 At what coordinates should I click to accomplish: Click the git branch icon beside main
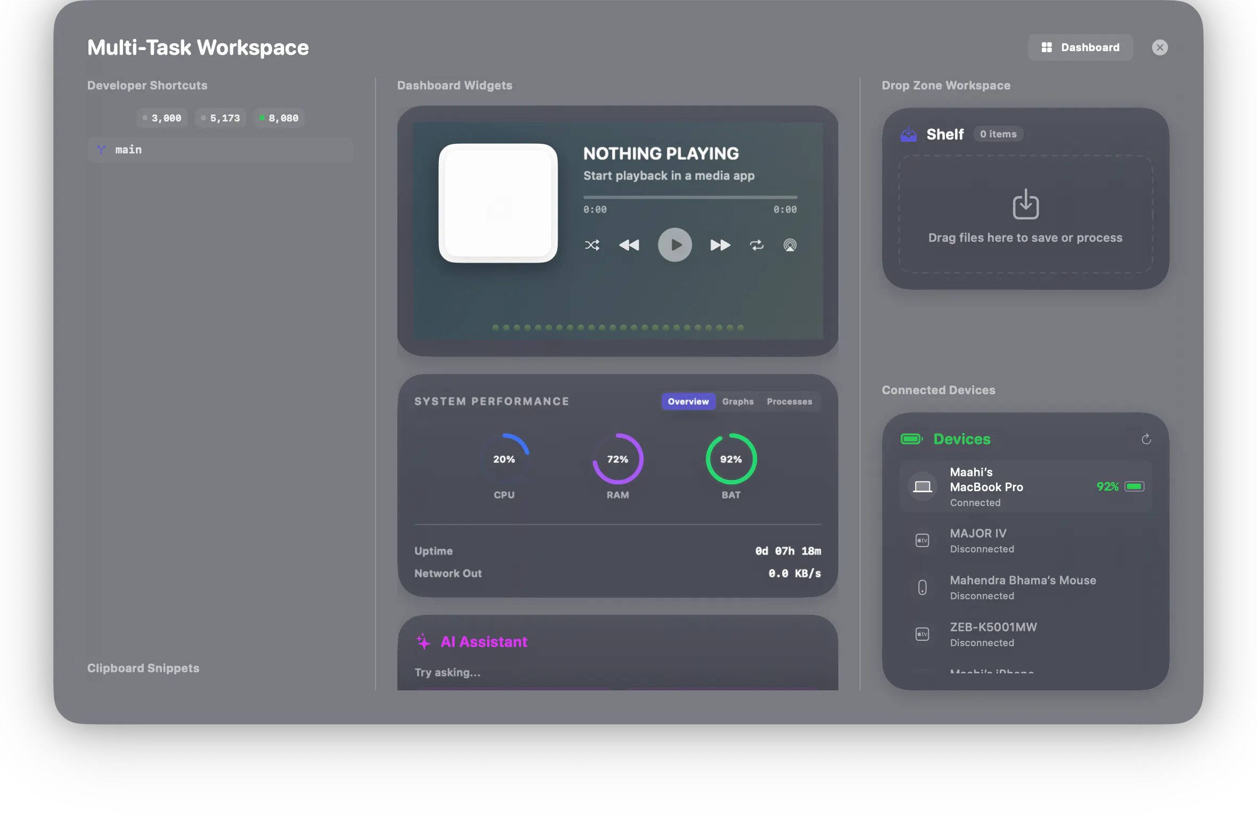[x=101, y=150]
